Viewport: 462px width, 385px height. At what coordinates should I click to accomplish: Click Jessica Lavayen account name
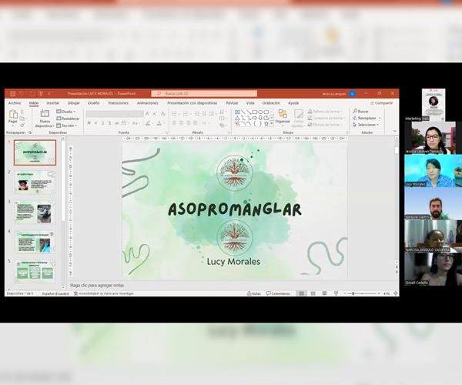coord(334,94)
